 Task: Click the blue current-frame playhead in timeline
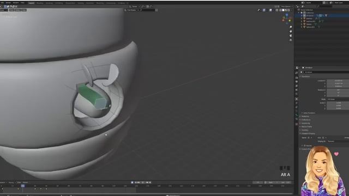pos(23,186)
